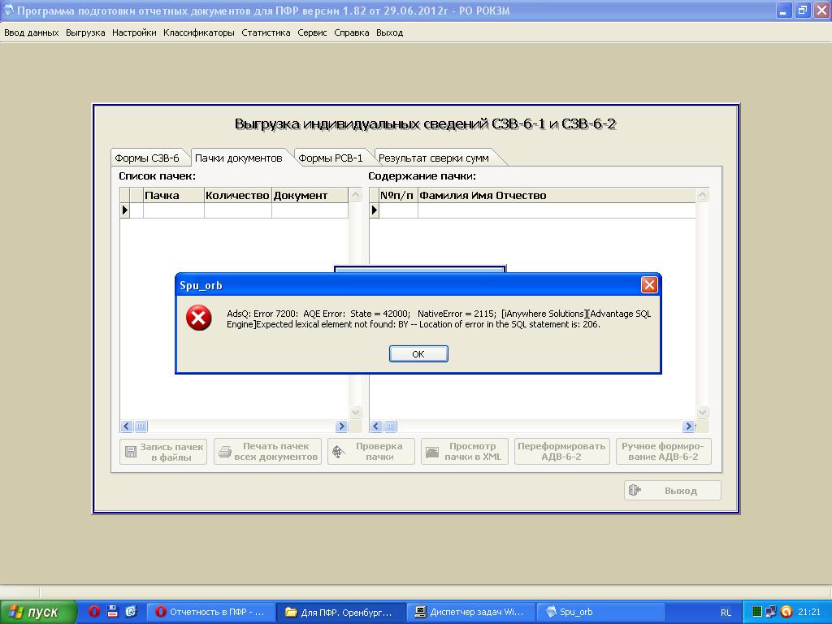Click the application icon in the title bar
832x624 pixels.
coord(9,11)
